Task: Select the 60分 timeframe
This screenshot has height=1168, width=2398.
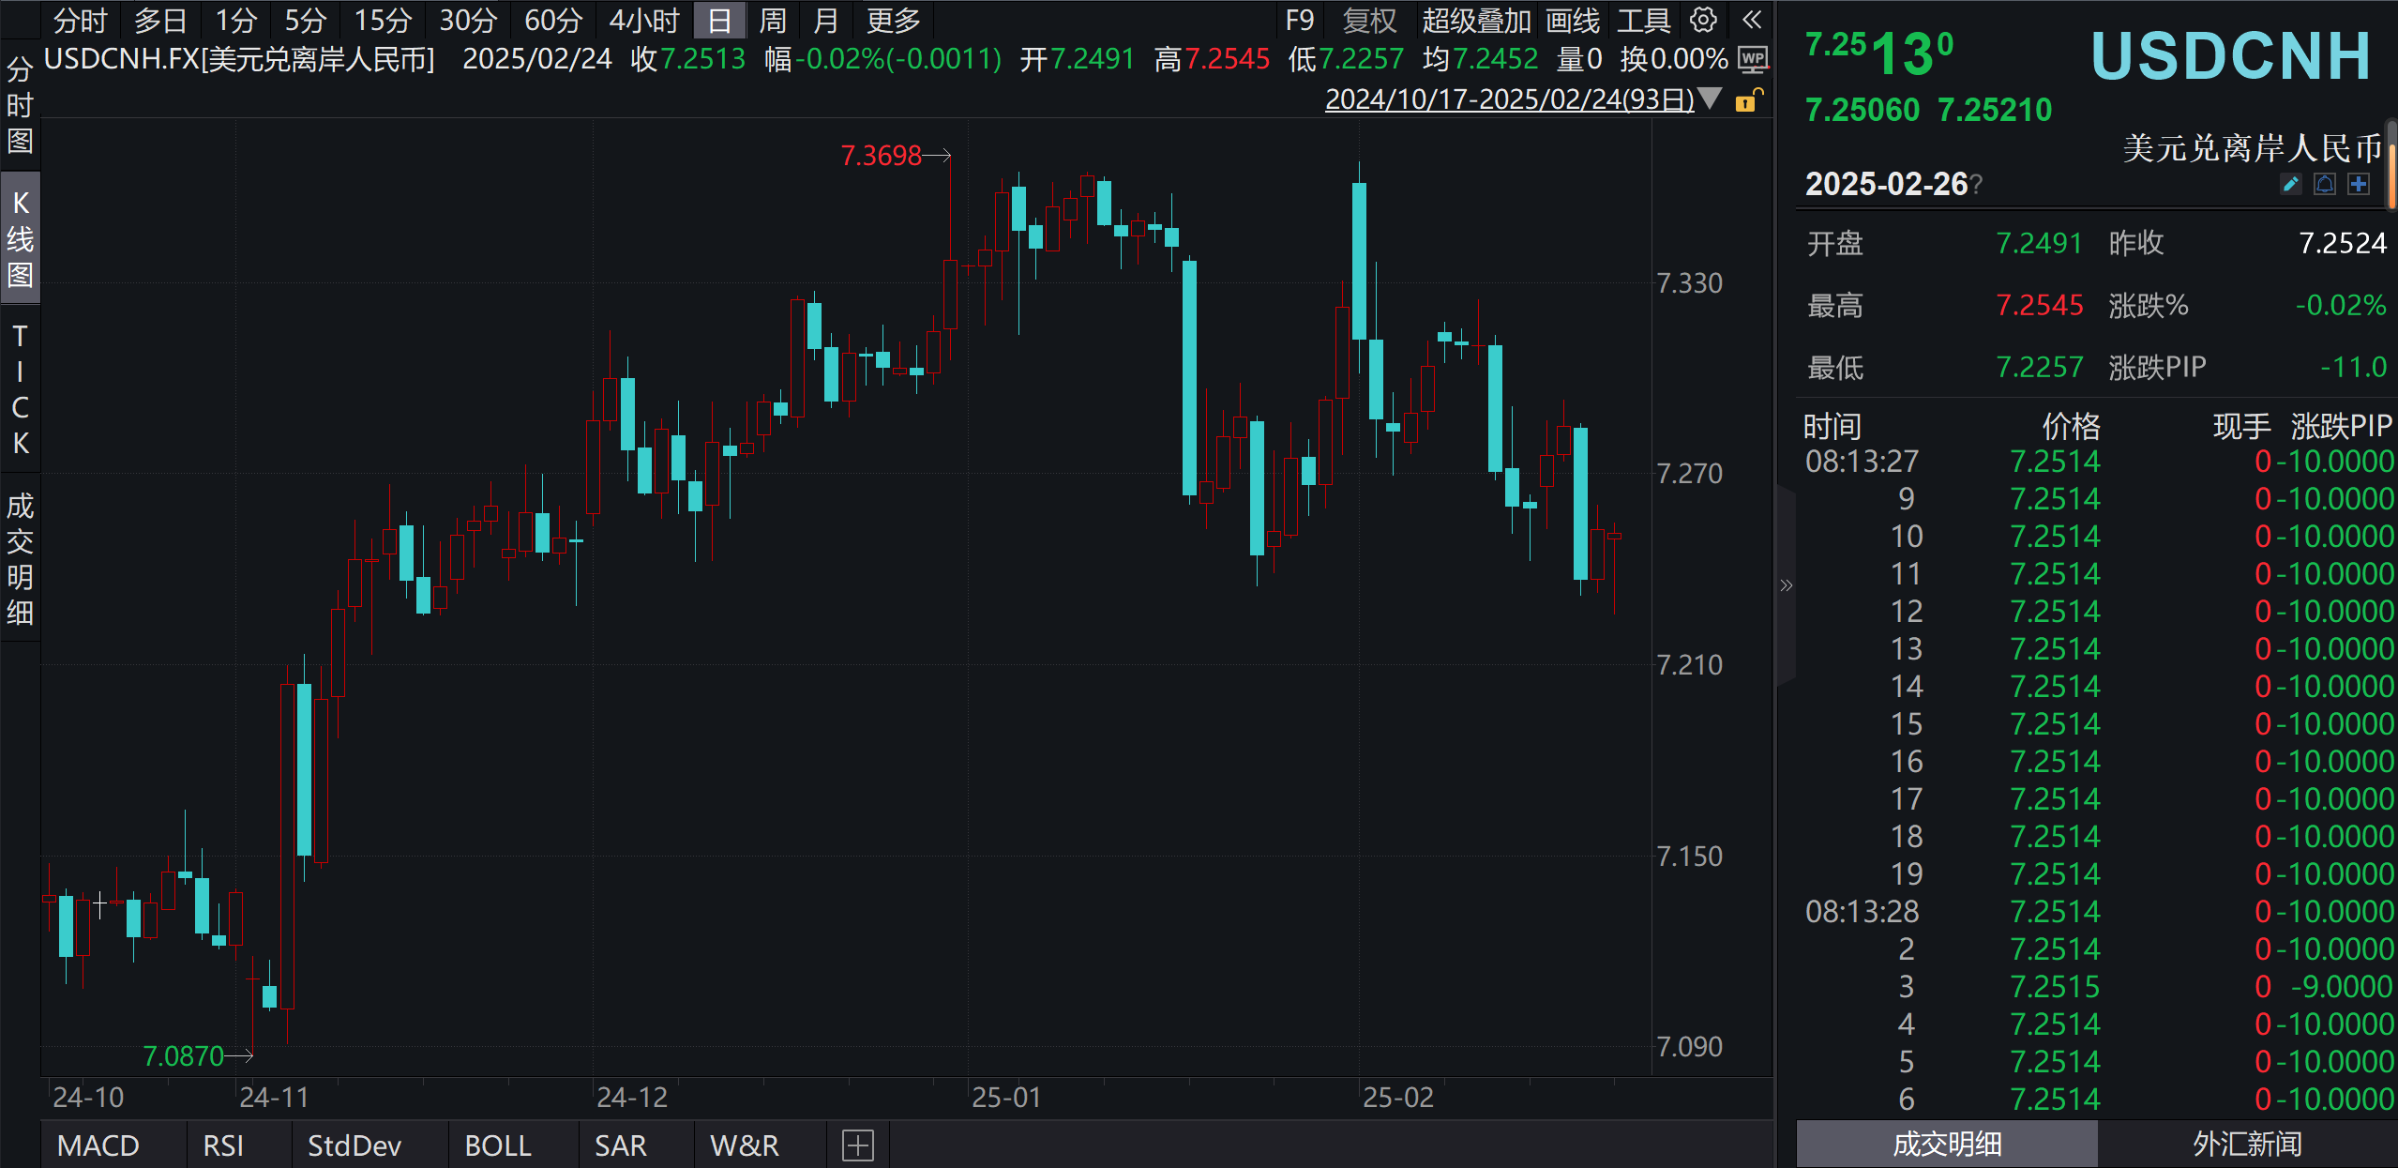Action: pos(552,20)
